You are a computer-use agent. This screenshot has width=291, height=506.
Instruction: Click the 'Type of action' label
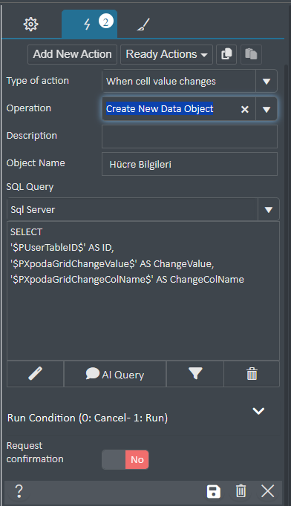38,81
